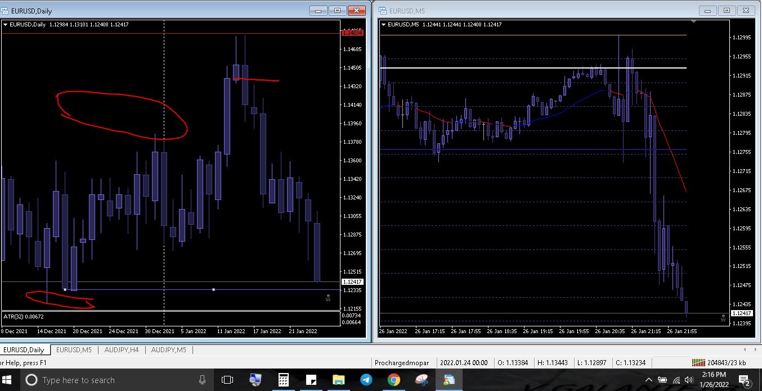Viewport: 762px width, 391px height.
Task: Click the workspace scroll right arrow
Action: point(756,349)
